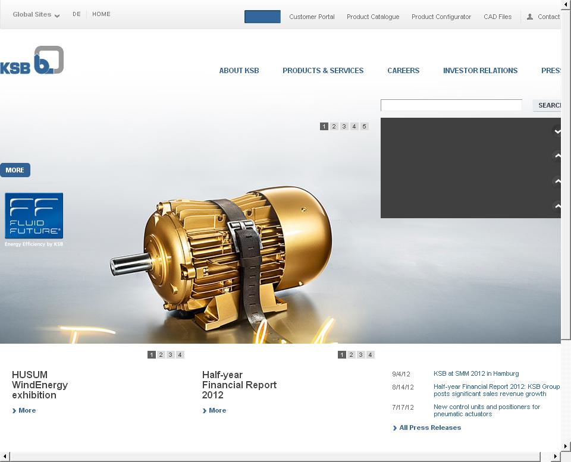Expand the third dark panel chevron

[x=557, y=181]
